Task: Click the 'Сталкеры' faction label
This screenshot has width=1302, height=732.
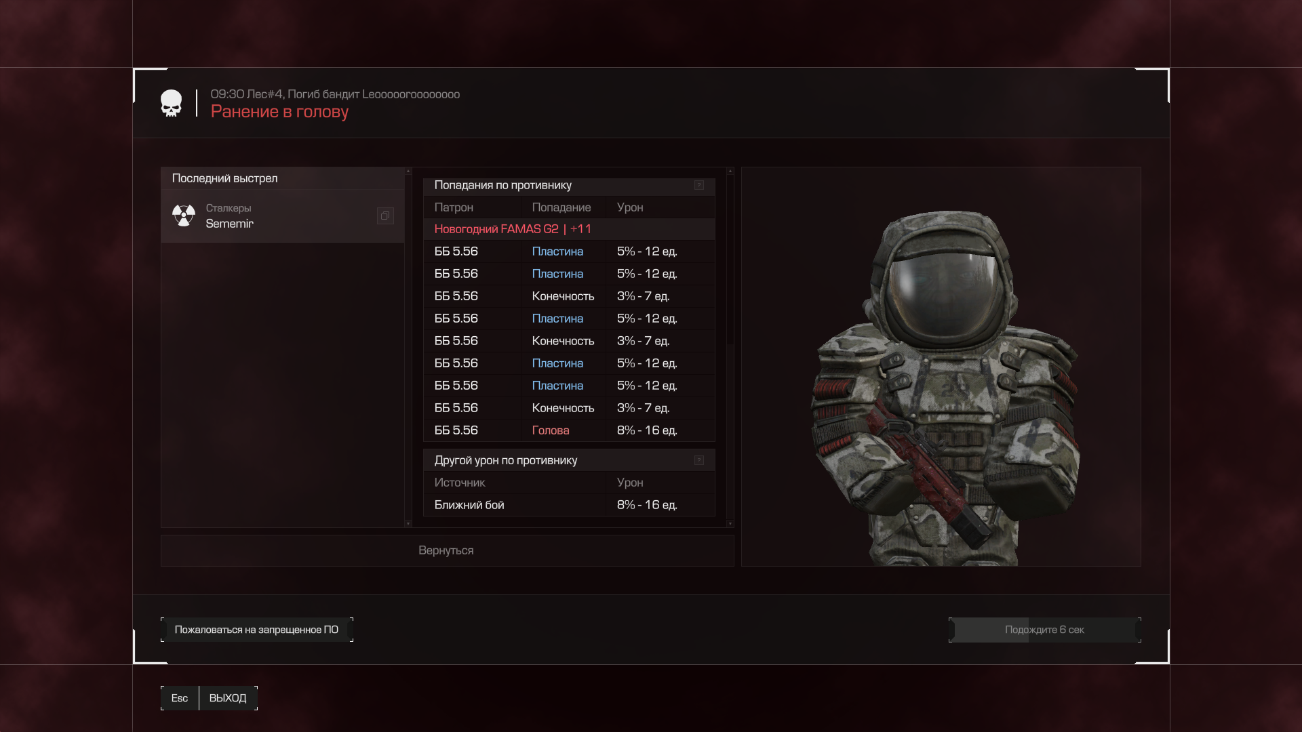Action: (x=229, y=208)
